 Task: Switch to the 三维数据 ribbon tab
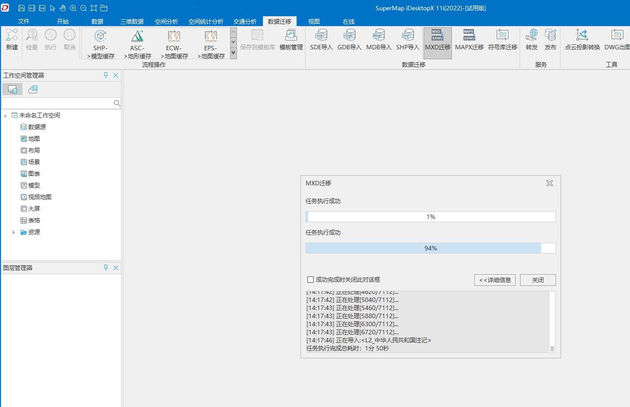tap(132, 22)
